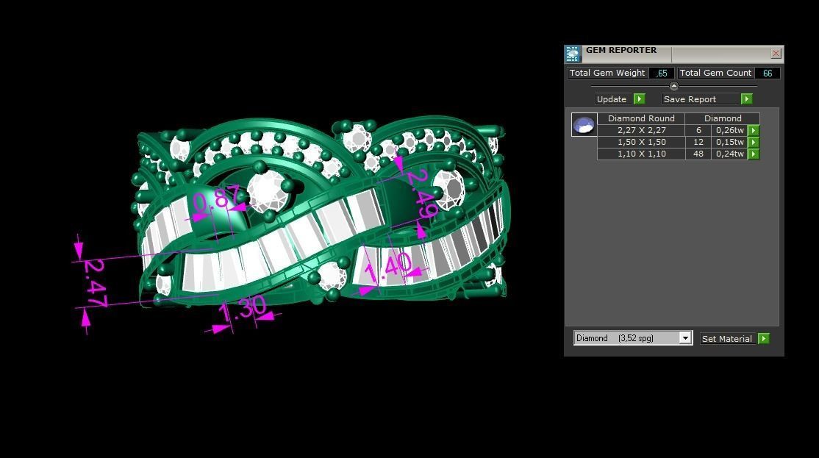
Task: Click the 2.47 dimension label on model
Action: 96,282
